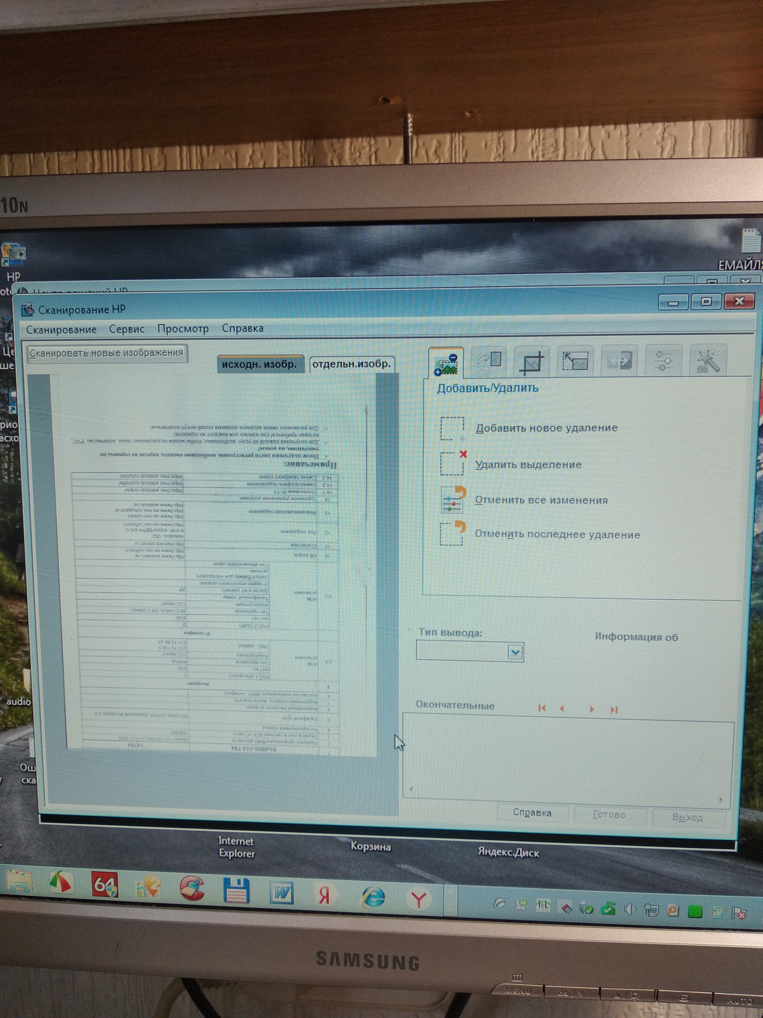Open the resize image tool tab

[x=575, y=361]
